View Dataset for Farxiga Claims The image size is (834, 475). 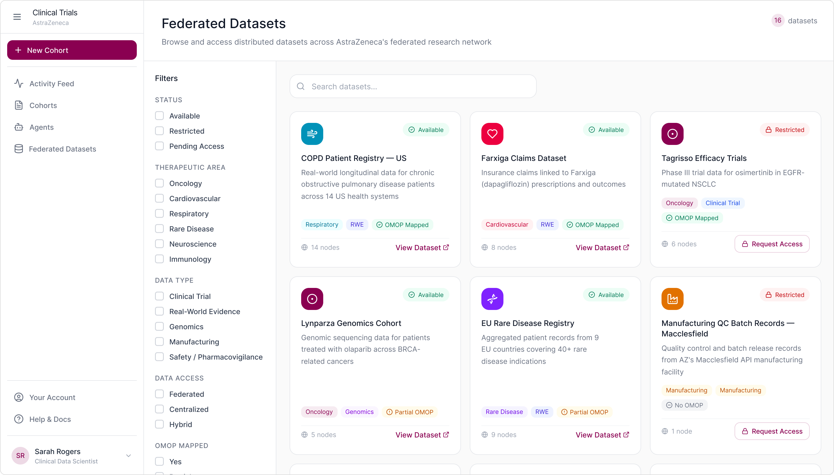pos(603,248)
